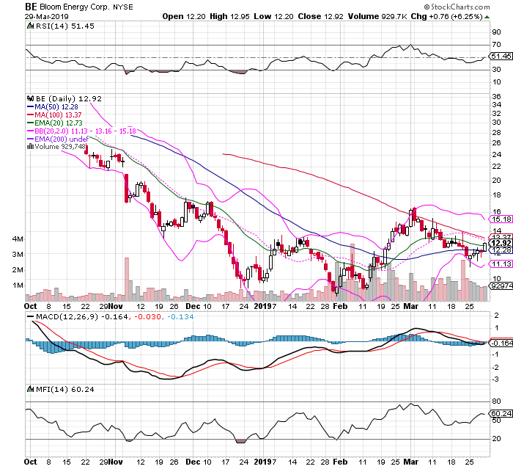The height and width of the screenshot is (469, 513).
Task: Click the 80 level label in MFI panel
Action: (496, 401)
